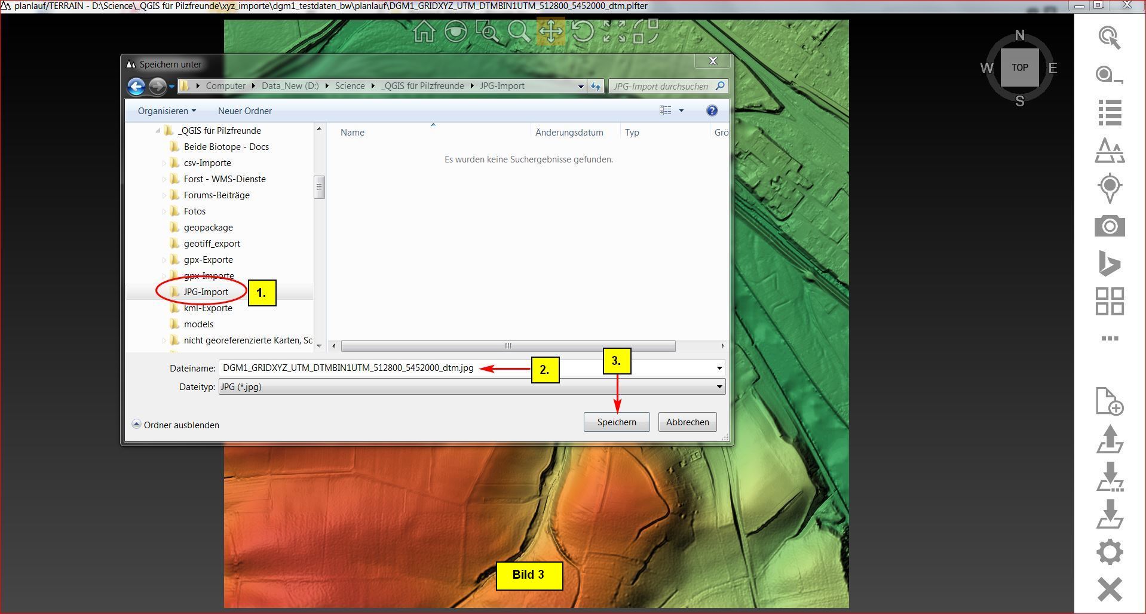The image size is (1146, 614).
Task: Open the Organisieren dropdown menu
Action: tap(167, 111)
